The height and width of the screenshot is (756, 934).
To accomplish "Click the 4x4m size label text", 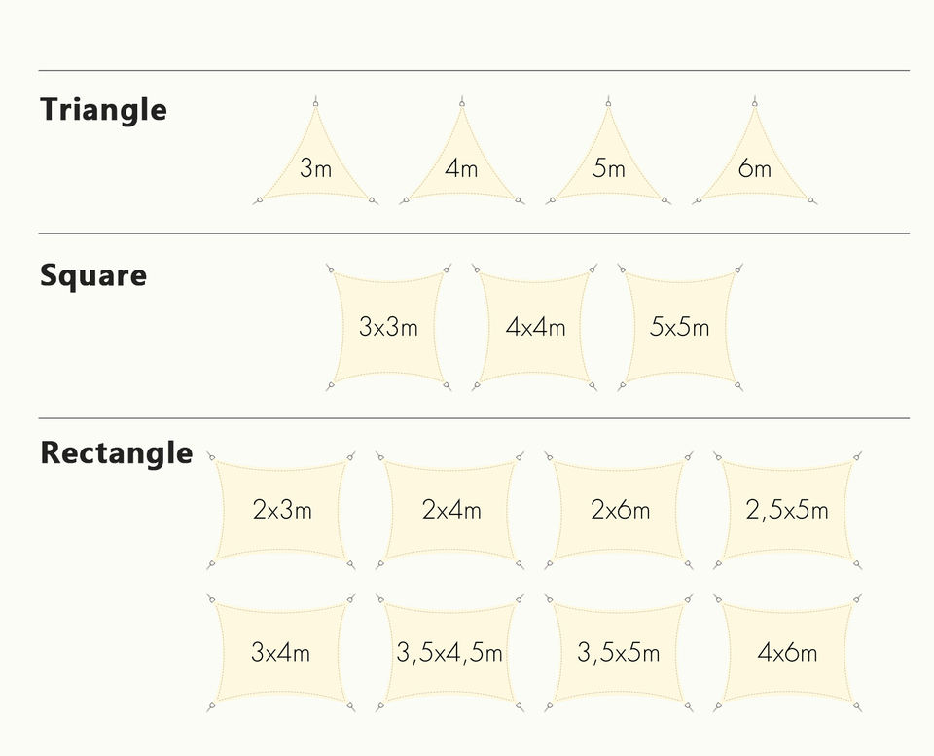I will coord(535,327).
